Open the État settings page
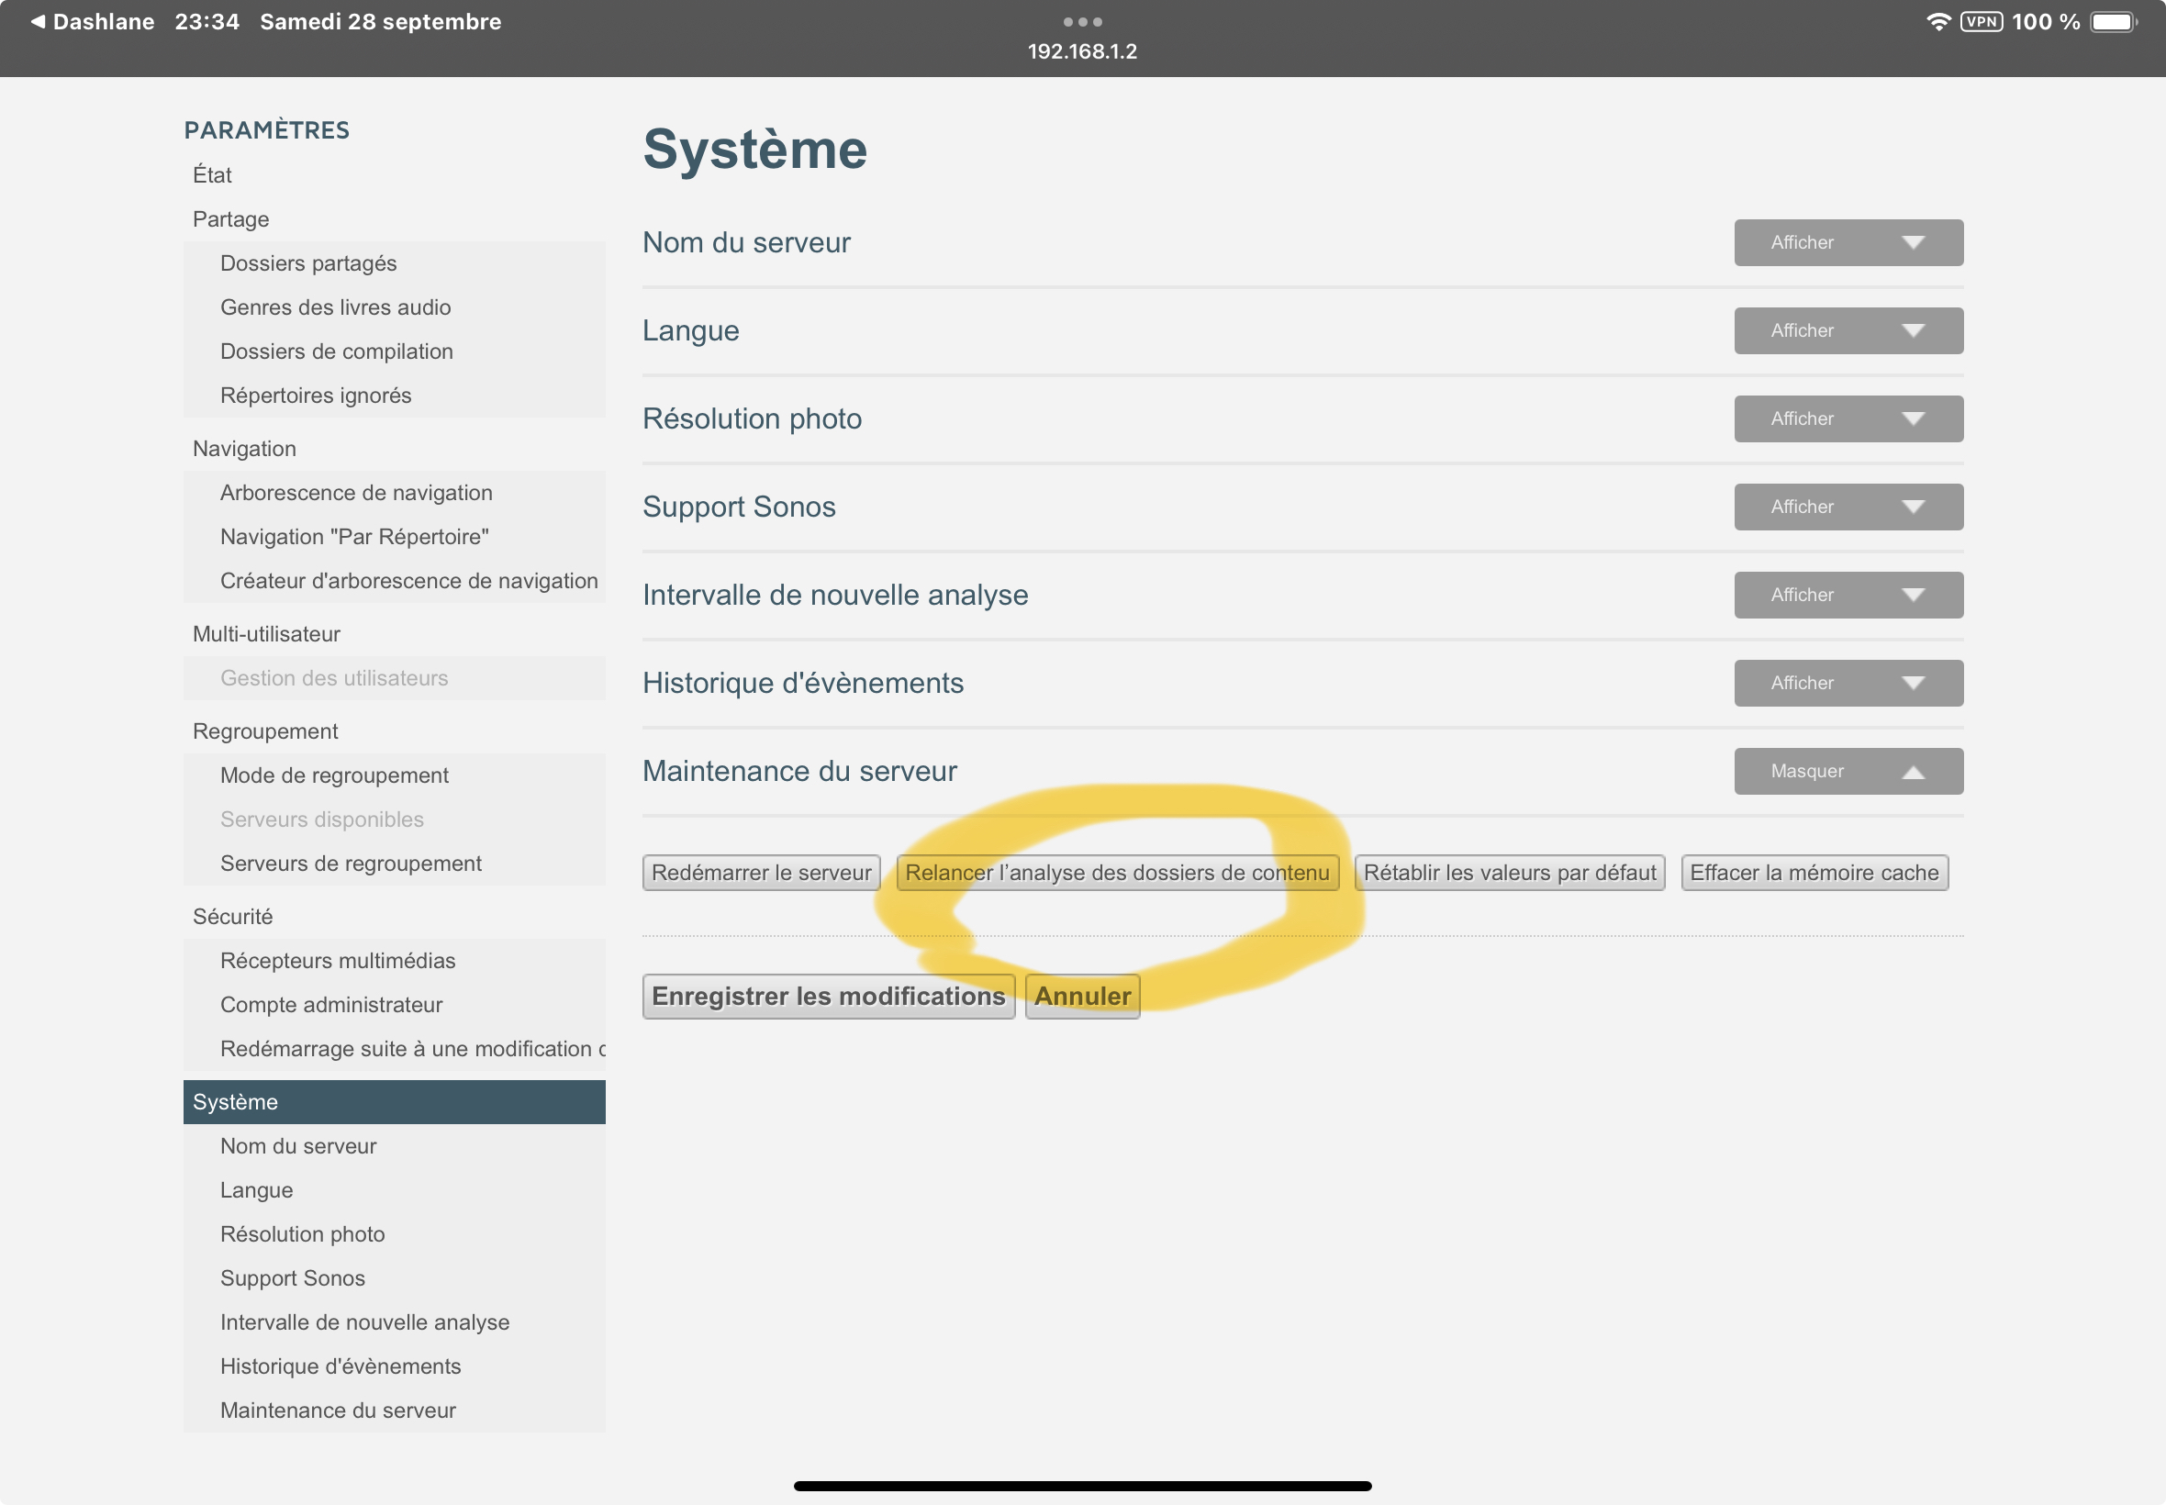This screenshot has height=1505, width=2166. tap(212, 175)
